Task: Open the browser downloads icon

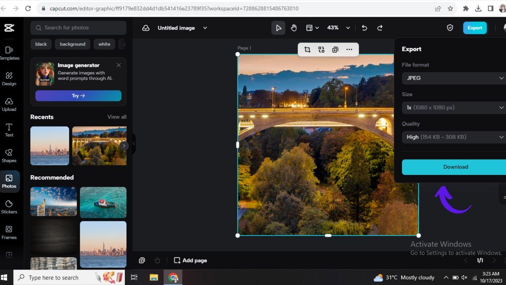Action: 478,8
